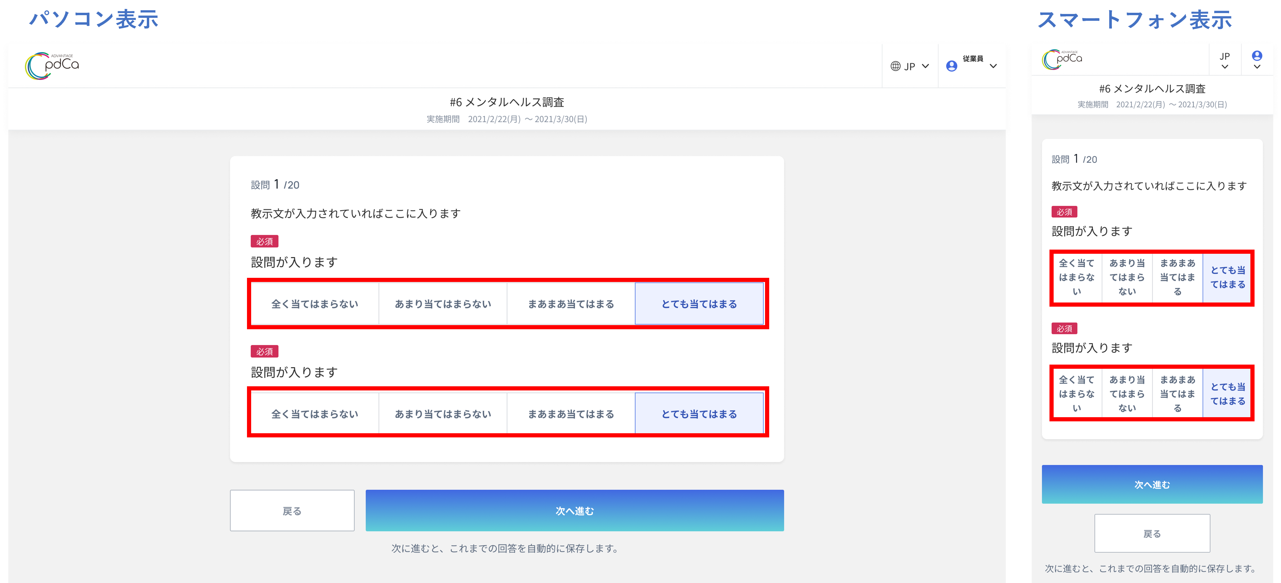Click the pdCa logo in desktop view header
This screenshot has width=1281, height=583.
52,66
